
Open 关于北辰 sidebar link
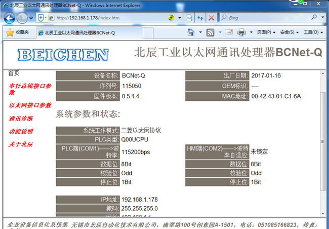21,144
